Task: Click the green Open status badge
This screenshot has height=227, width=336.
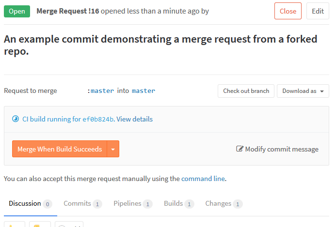Action: [17, 11]
